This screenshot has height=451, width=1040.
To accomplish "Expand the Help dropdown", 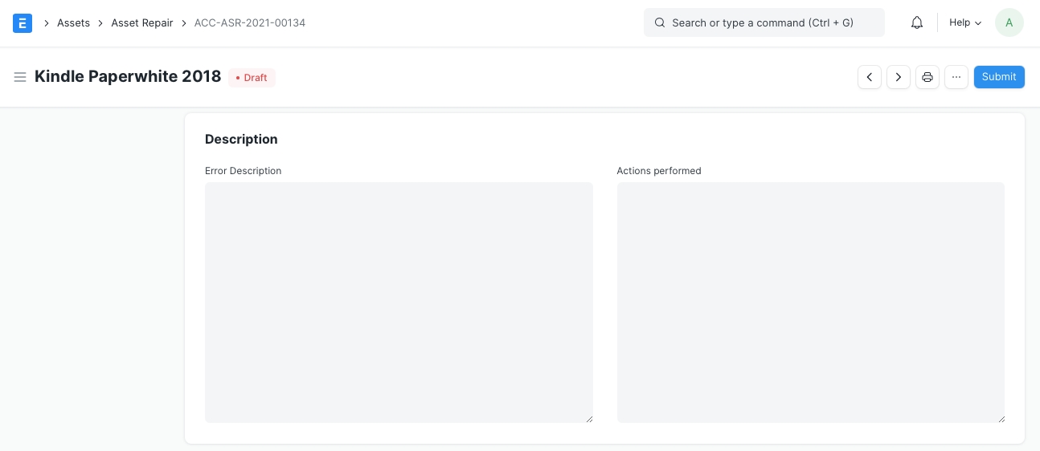I will (965, 23).
